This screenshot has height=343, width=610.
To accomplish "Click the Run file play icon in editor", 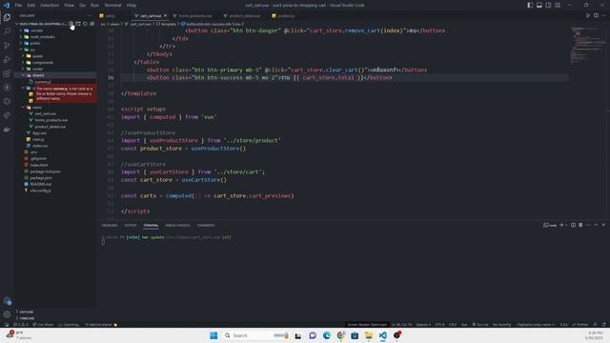I will click(x=588, y=15).
